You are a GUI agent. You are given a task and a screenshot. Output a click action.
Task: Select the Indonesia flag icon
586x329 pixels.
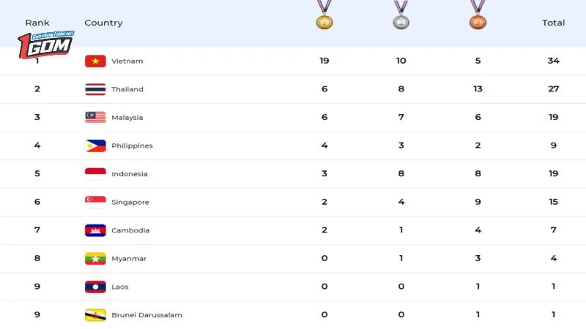95,174
